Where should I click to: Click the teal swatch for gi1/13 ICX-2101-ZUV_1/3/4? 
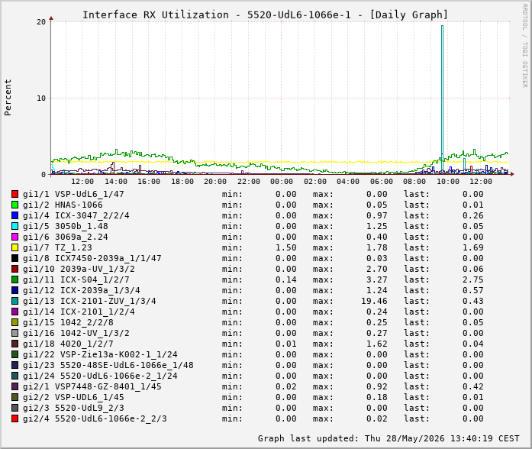(x=15, y=301)
